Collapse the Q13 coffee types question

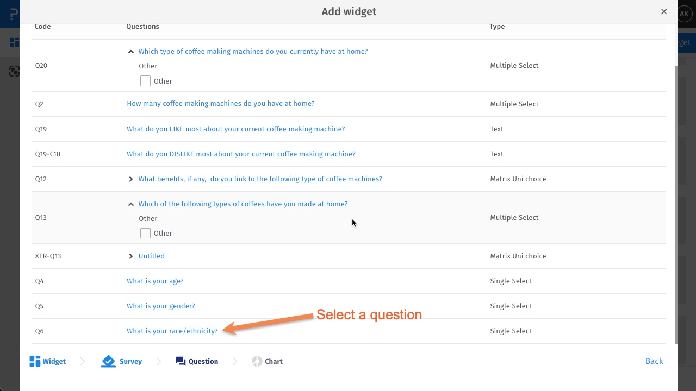click(130, 204)
